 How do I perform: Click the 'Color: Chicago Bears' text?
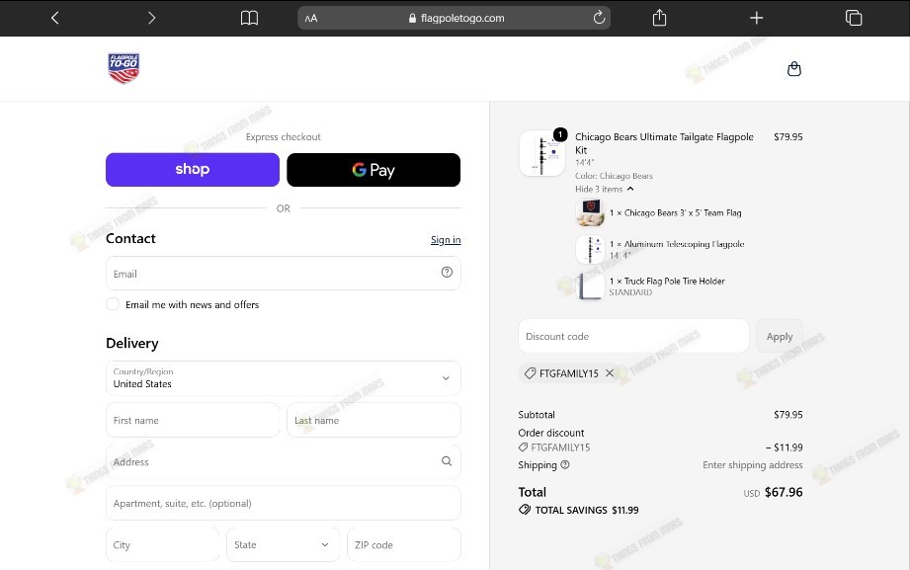[x=614, y=176]
